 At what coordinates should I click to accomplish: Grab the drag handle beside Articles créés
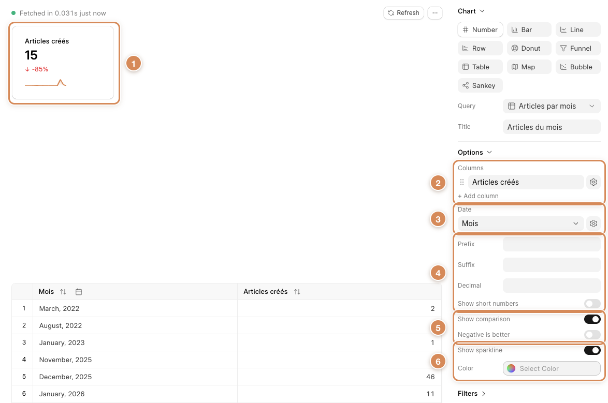click(462, 182)
